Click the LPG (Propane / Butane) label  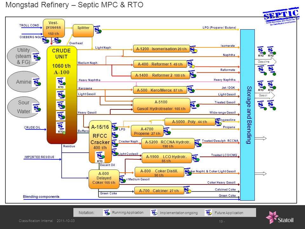[x=219, y=28]
